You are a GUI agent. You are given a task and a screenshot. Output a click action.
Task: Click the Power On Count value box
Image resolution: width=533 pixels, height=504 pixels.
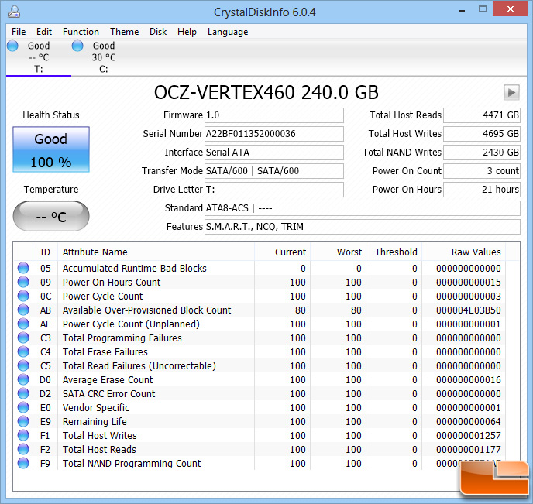[481, 171]
